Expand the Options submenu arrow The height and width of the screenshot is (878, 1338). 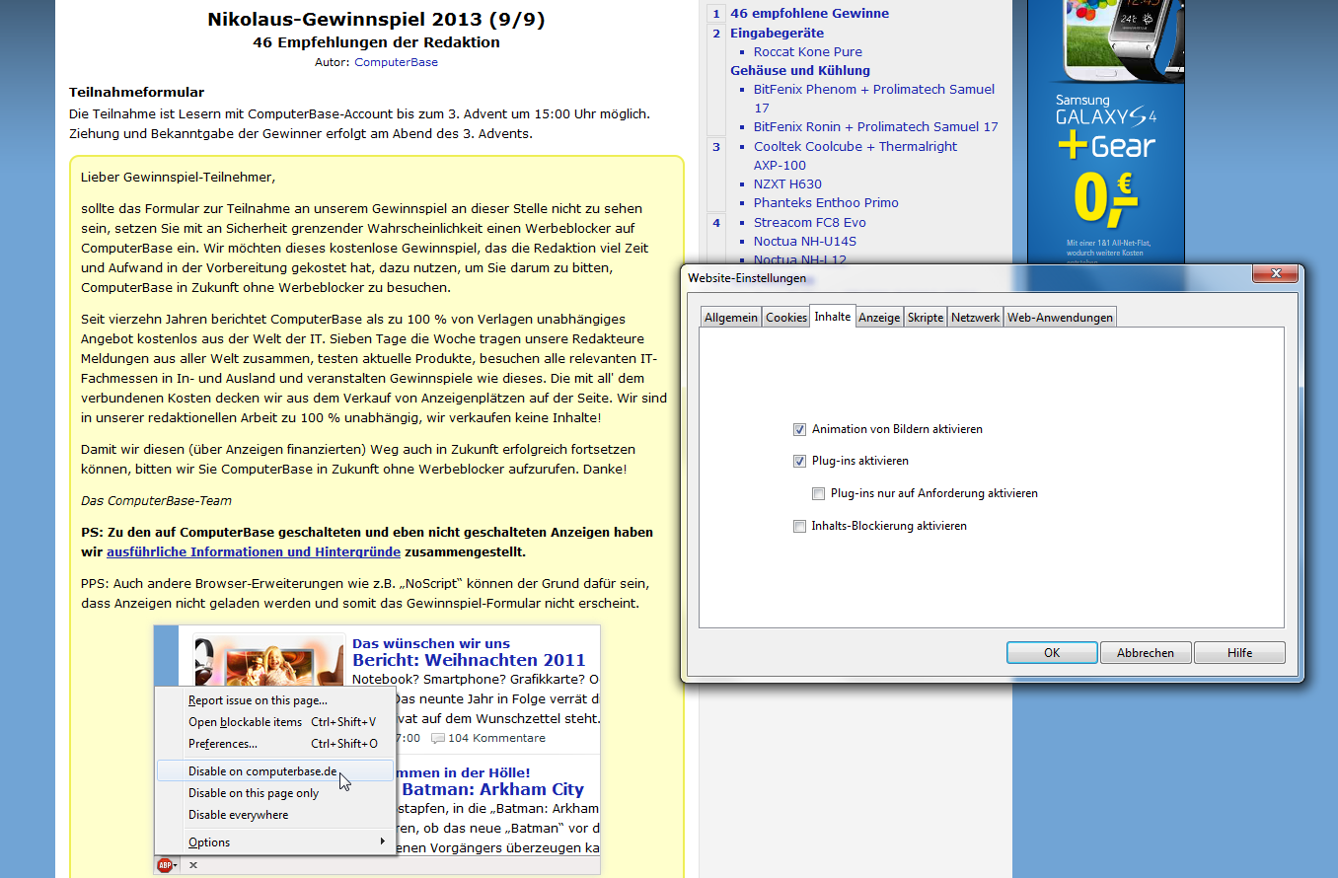(383, 841)
